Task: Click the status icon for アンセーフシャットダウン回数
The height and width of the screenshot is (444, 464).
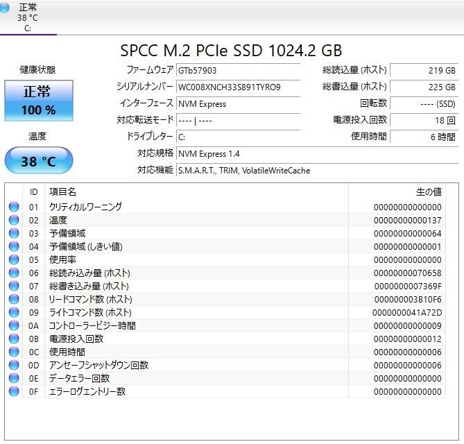Action: coord(14,365)
